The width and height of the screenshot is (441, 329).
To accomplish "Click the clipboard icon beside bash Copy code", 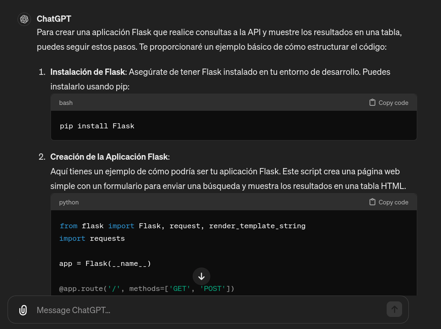I will pos(372,102).
